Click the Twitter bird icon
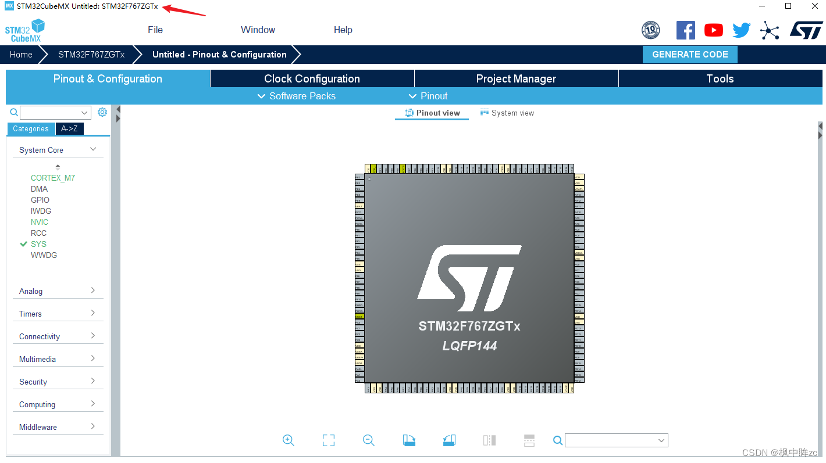The width and height of the screenshot is (826, 463). coord(741,30)
